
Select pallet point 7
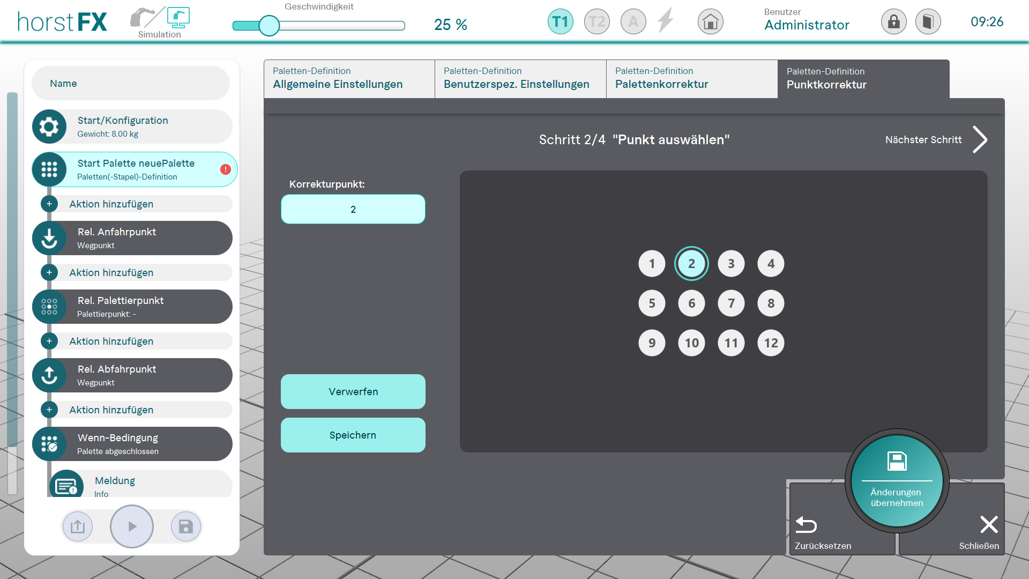pyautogui.click(x=731, y=303)
